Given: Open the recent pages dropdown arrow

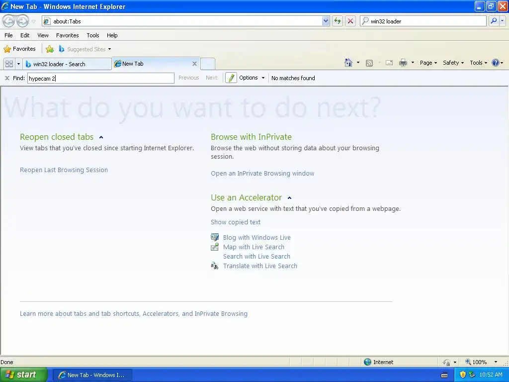Looking at the screenshot, I should click(33, 21).
